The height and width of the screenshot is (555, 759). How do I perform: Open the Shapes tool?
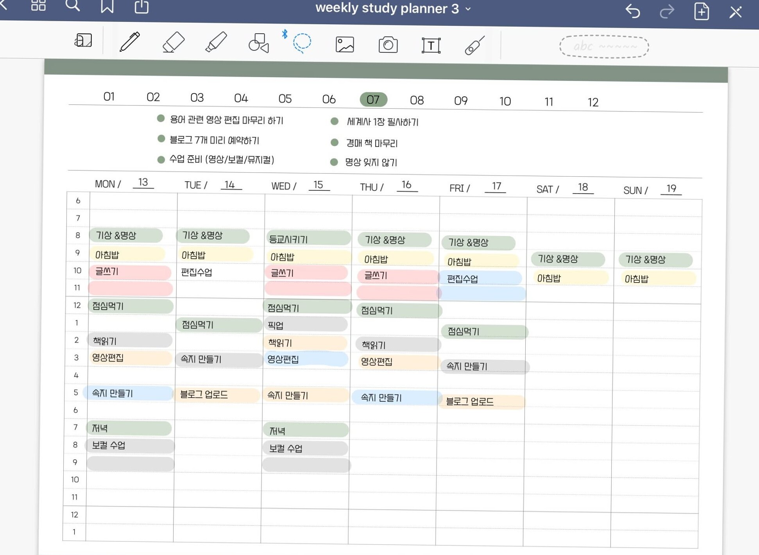coord(260,43)
